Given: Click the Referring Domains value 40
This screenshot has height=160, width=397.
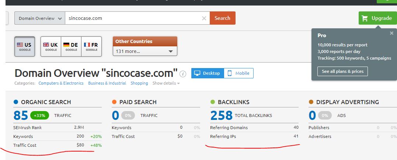Looking at the screenshot, I should [x=296, y=127].
